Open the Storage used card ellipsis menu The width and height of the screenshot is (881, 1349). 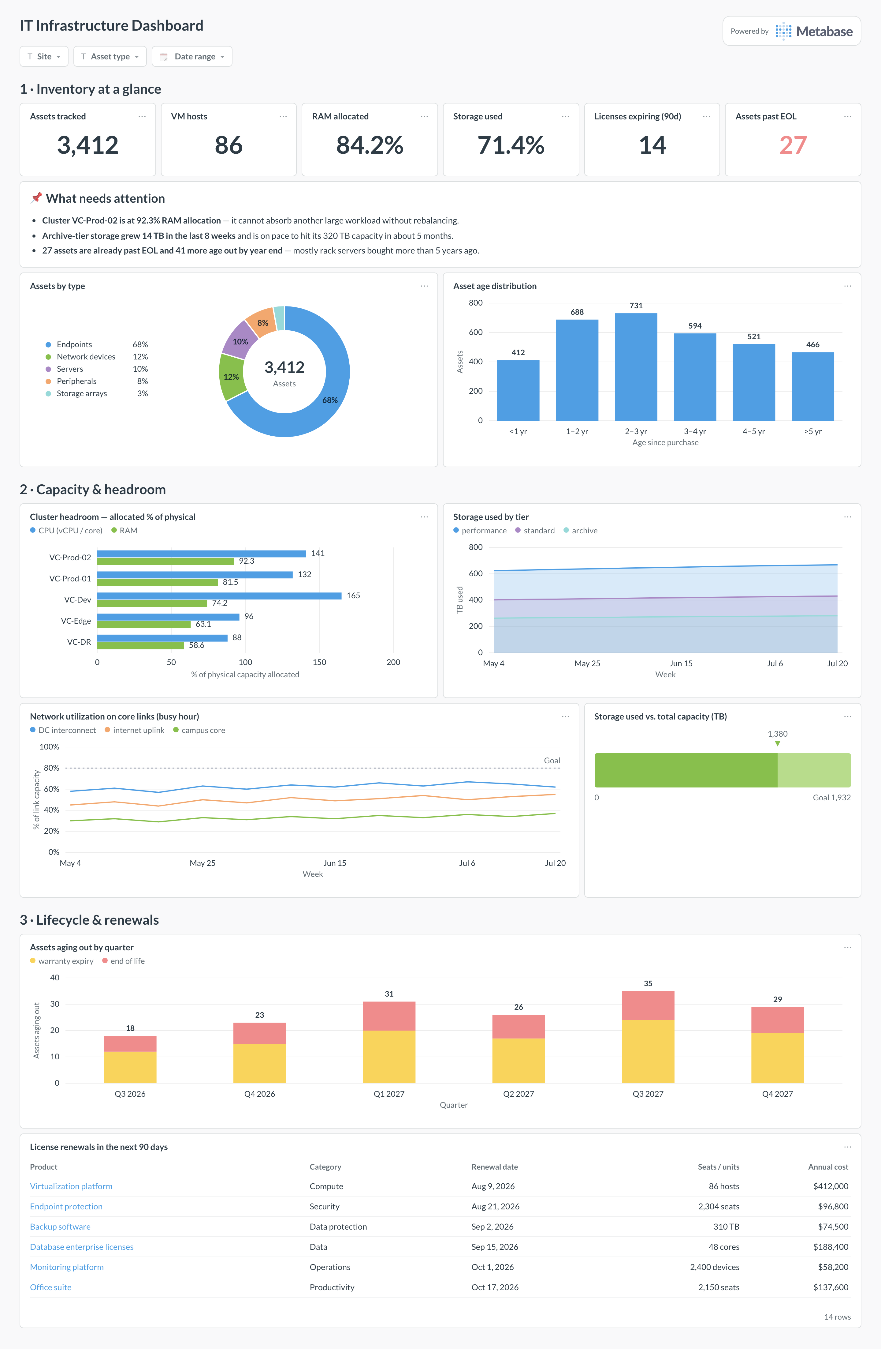coord(565,116)
